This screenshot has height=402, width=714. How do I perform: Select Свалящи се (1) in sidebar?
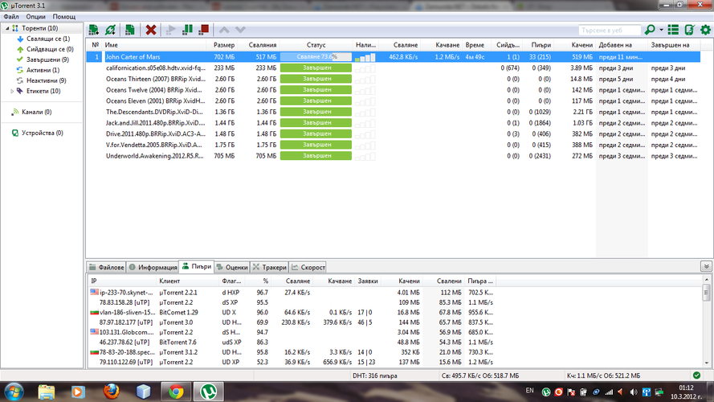48,39
